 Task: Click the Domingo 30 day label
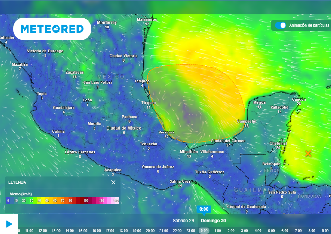(x=213, y=221)
